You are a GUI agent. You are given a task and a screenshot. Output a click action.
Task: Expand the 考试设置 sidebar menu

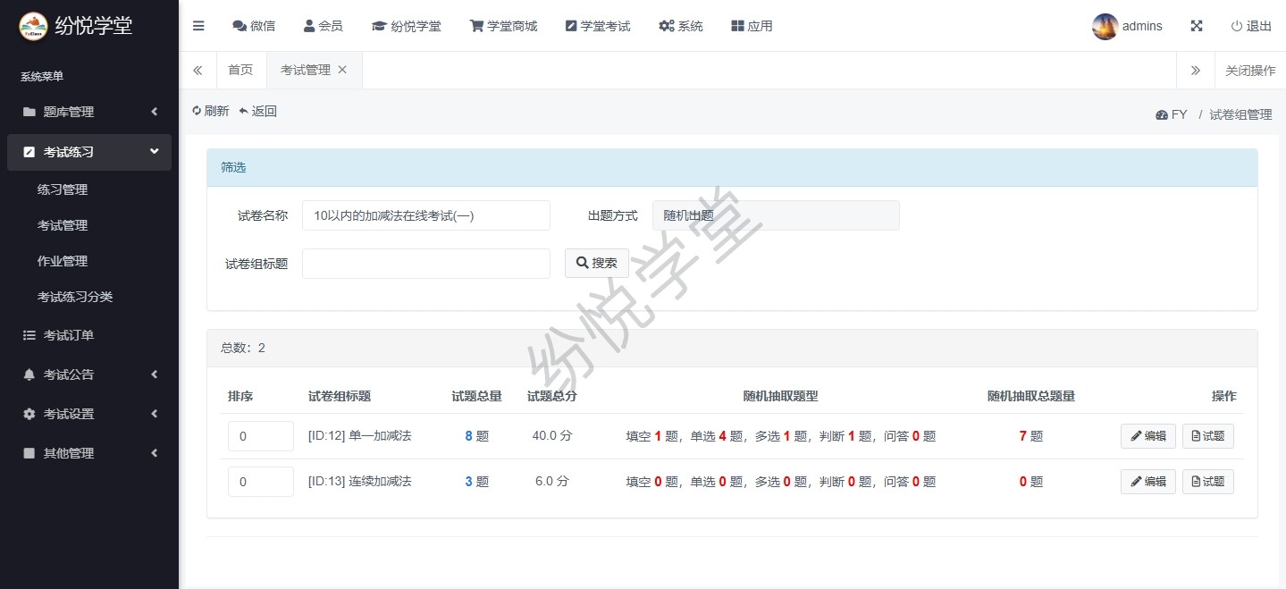click(89, 414)
